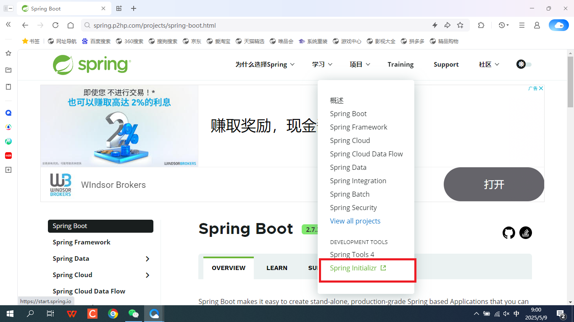Click the volume icon in system tray
574x322 pixels.
[x=507, y=314]
